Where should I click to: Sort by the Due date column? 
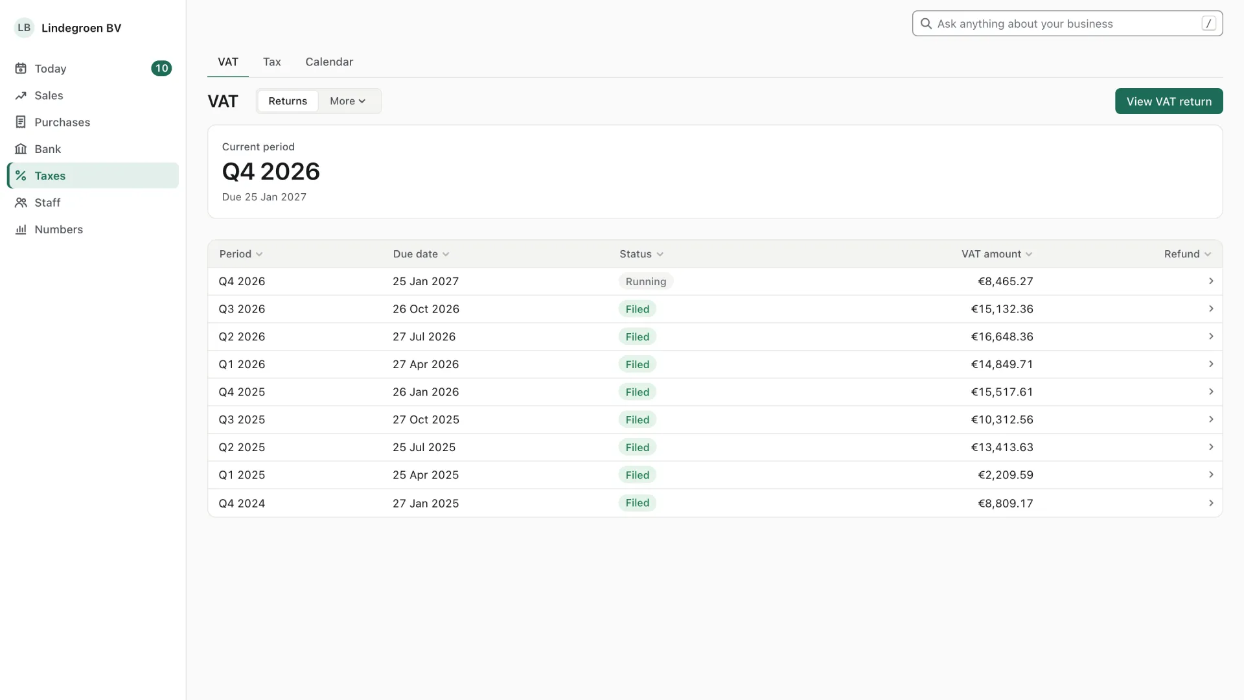tap(421, 254)
